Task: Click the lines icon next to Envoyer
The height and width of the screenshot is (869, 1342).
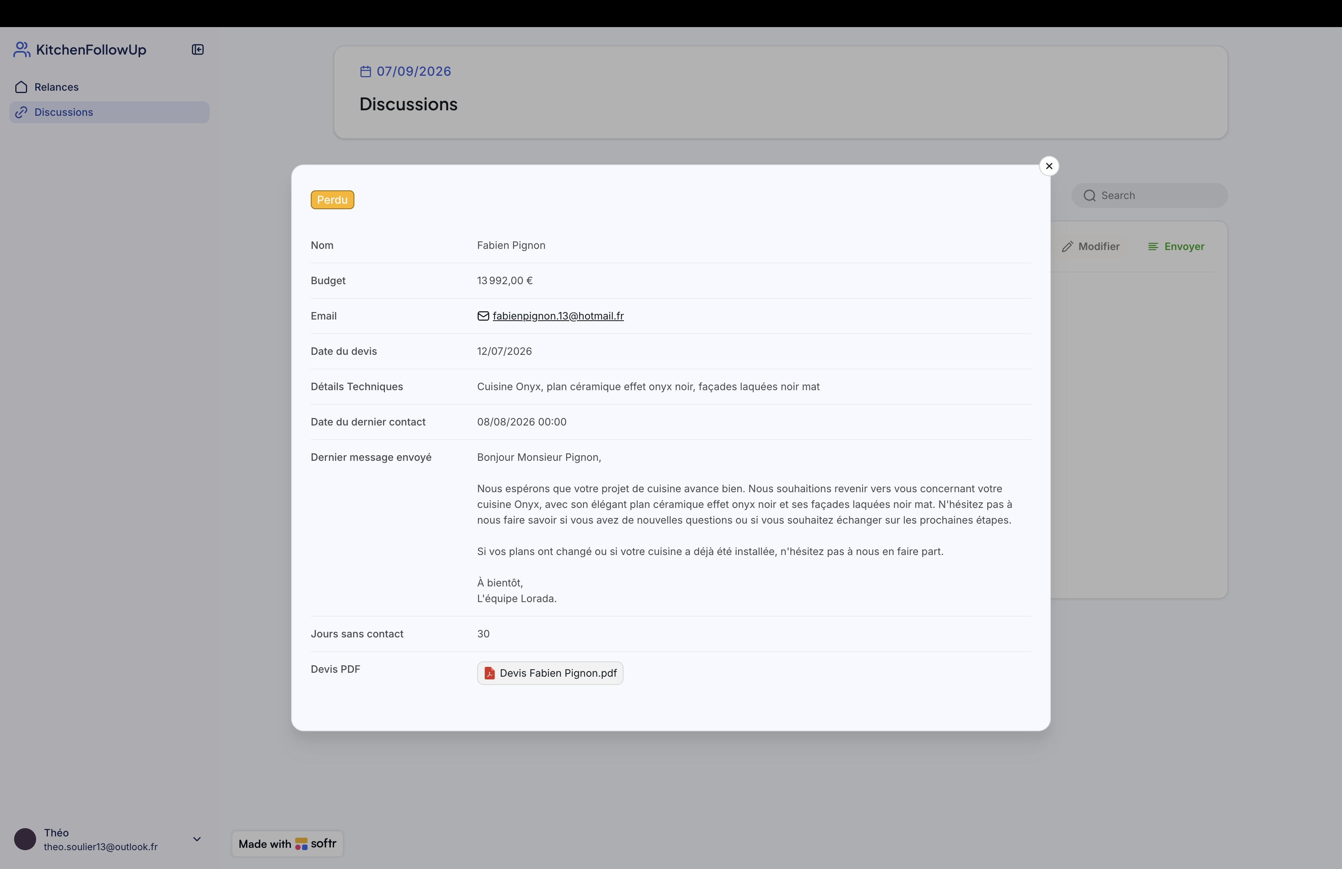Action: pyautogui.click(x=1153, y=246)
